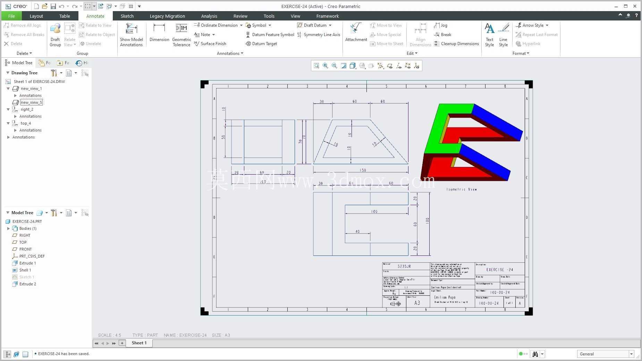
Task: Click Refit in the graphics toolbar
Action: (316, 66)
